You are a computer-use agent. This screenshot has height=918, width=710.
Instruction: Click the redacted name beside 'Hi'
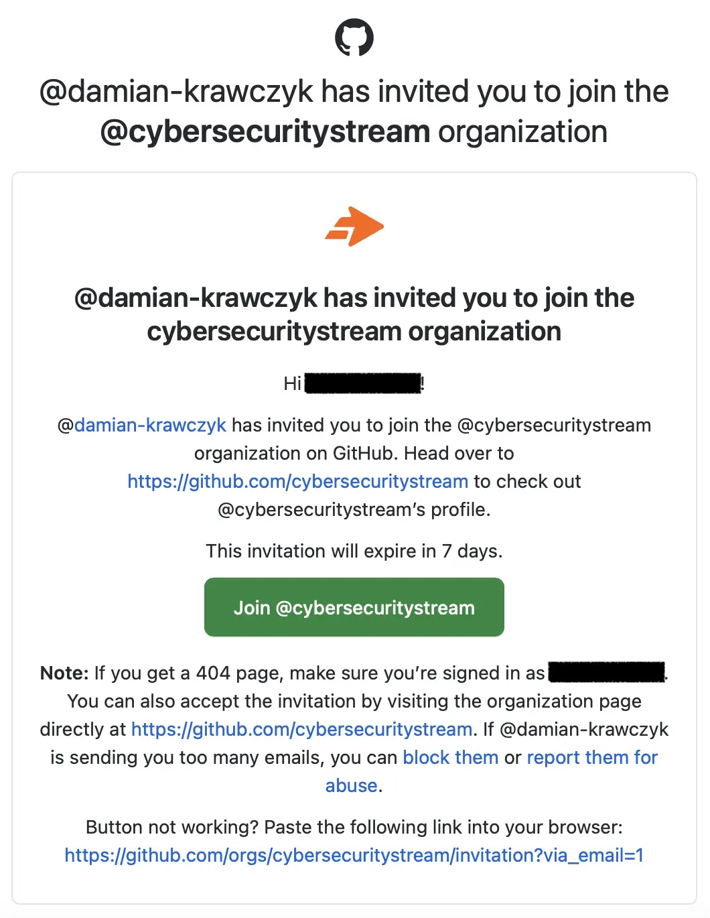363,384
